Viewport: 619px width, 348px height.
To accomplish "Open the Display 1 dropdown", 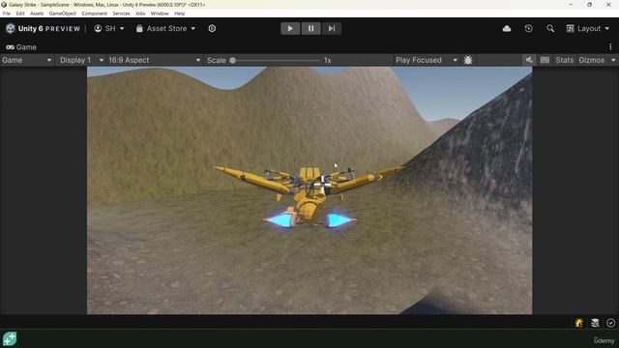I will (x=81, y=60).
